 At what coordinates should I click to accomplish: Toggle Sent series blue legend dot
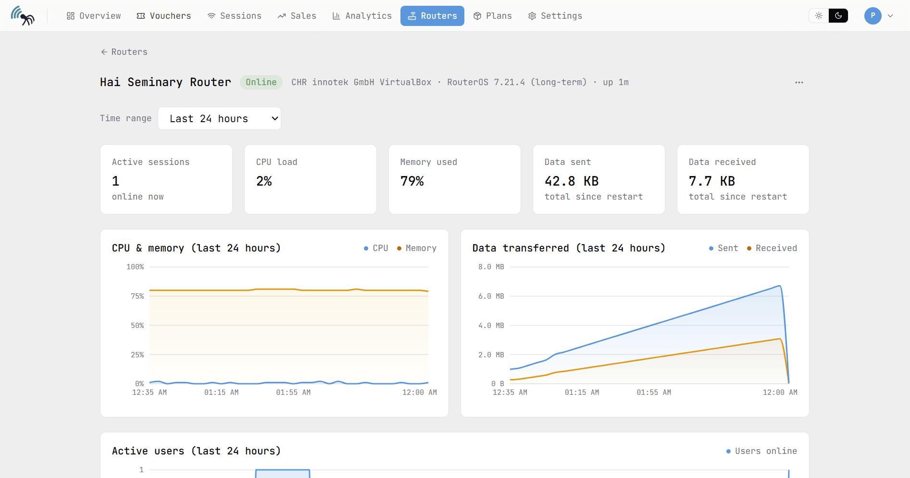tap(711, 248)
